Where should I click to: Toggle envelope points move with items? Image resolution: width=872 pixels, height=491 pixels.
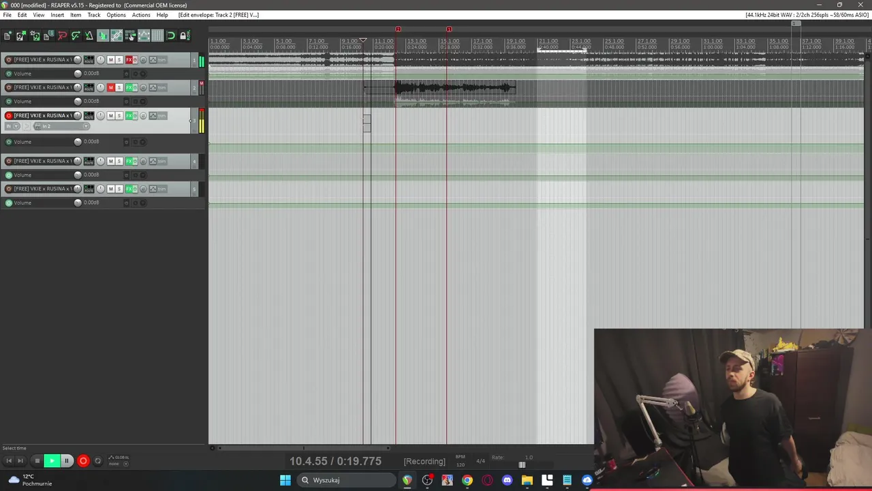[144, 35]
